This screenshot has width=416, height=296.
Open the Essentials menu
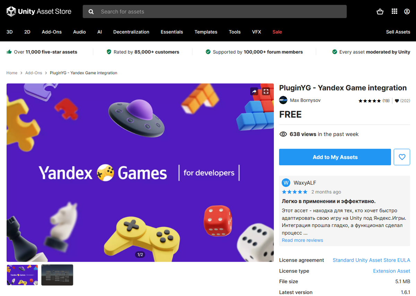tap(172, 32)
